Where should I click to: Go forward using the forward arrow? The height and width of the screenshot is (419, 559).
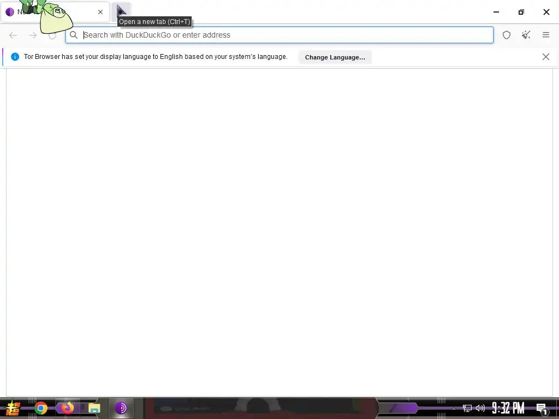tap(33, 35)
